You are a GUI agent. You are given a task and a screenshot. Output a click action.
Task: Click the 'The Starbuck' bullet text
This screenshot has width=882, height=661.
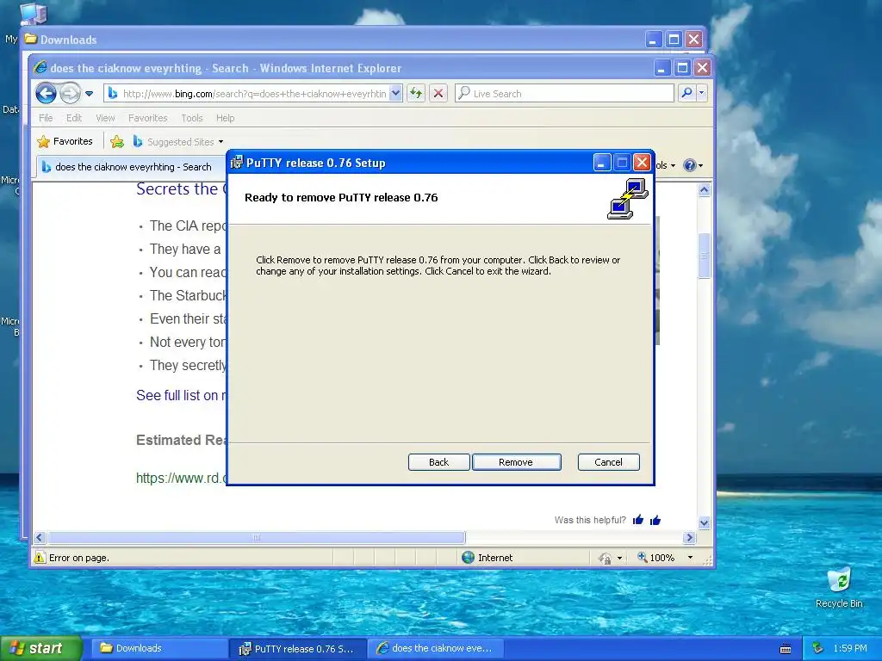point(187,296)
